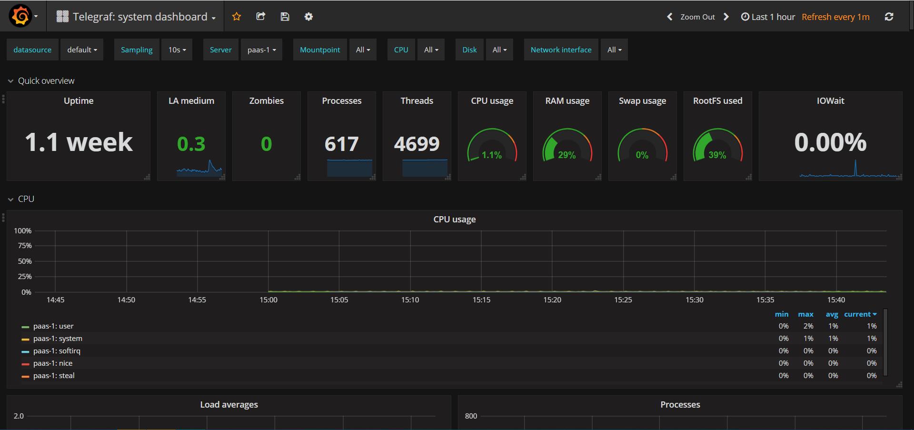
Task: Open color picker for paas-1: nice swatch
Action: coord(25,364)
